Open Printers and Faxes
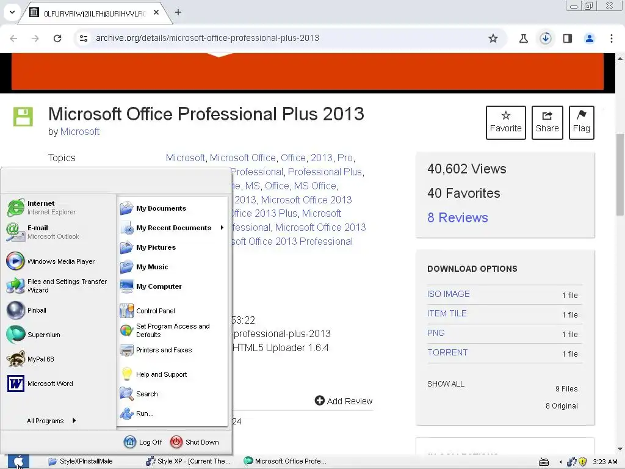This screenshot has height=469, width=625. point(156,350)
